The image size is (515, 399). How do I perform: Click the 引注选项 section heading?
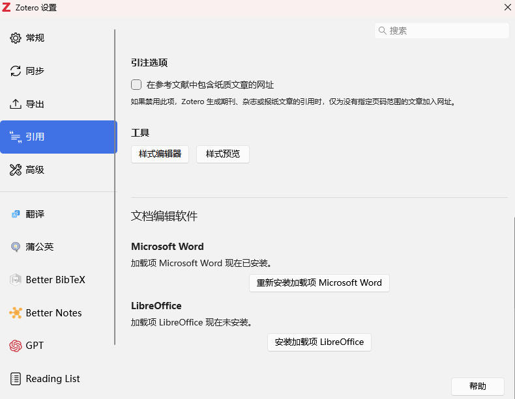coord(149,62)
